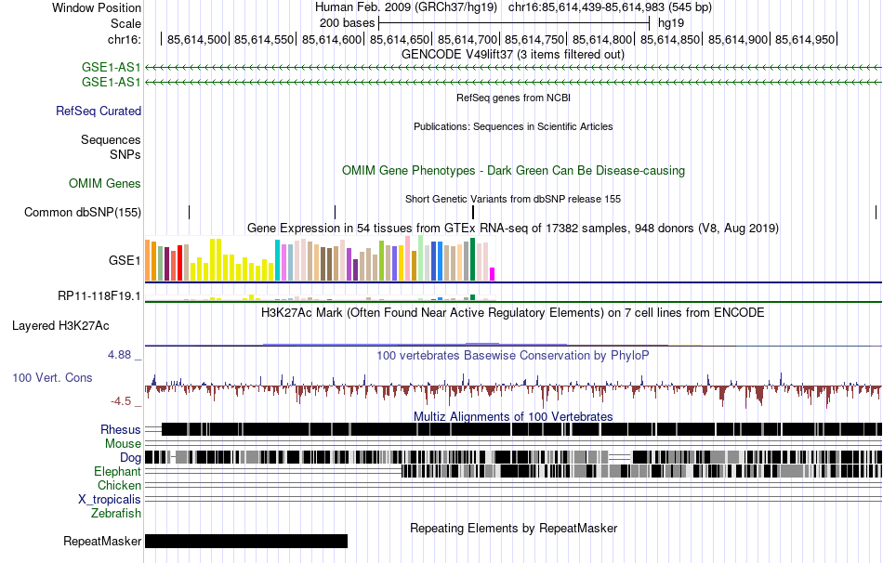Click the Rhesus alignment label
This screenshot has width=883, height=563.
tap(121, 429)
